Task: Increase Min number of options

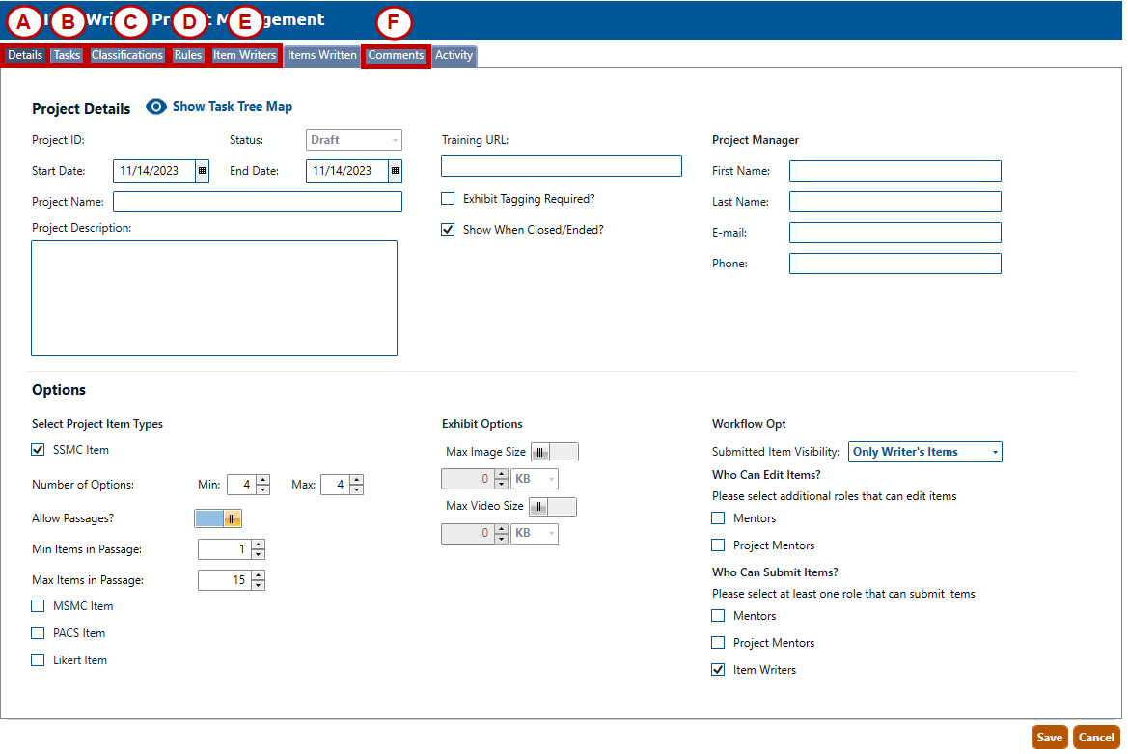Action: 262,480
